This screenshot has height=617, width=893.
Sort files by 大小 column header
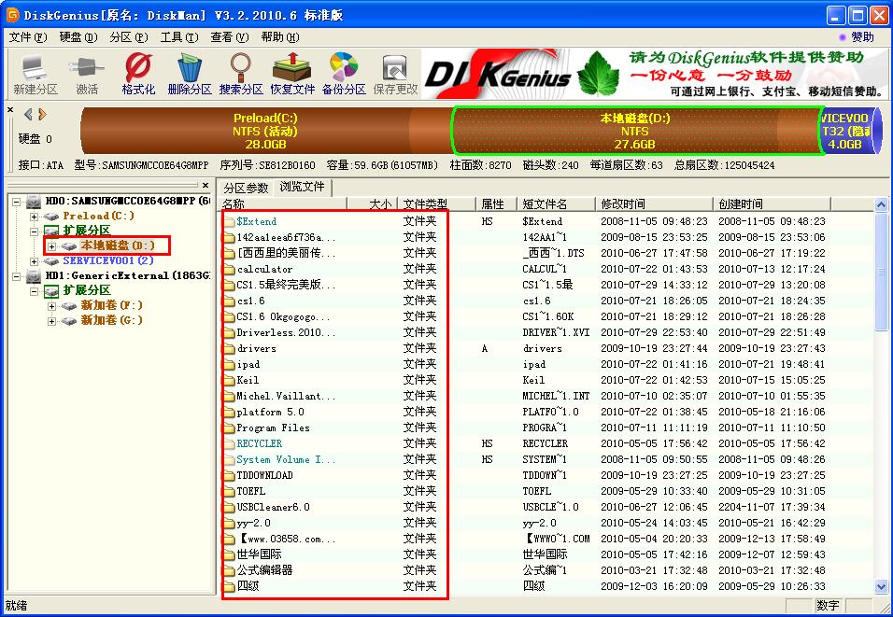[x=373, y=203]
